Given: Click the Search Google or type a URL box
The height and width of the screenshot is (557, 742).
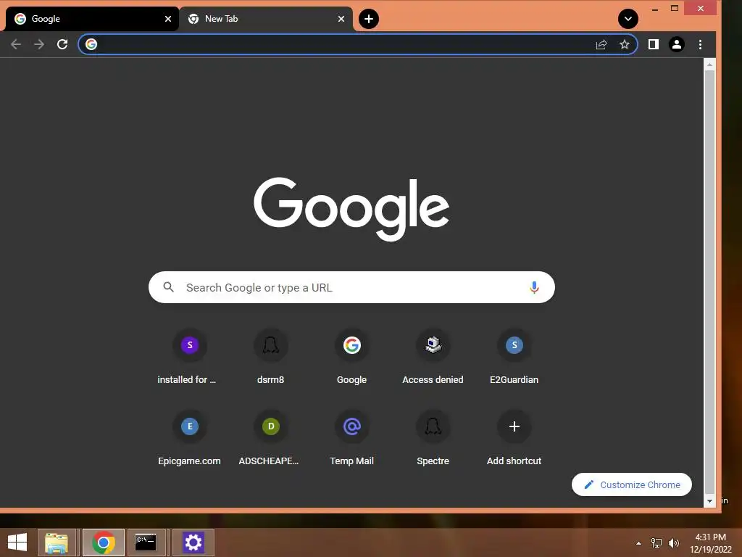Looking at the screenshot, I should point(351,287).
